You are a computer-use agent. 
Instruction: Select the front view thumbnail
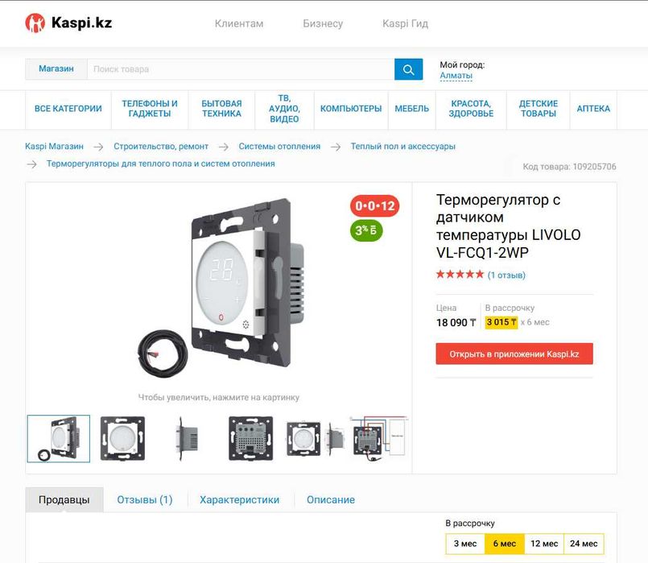pyautogui.click(x=122, y=439)
